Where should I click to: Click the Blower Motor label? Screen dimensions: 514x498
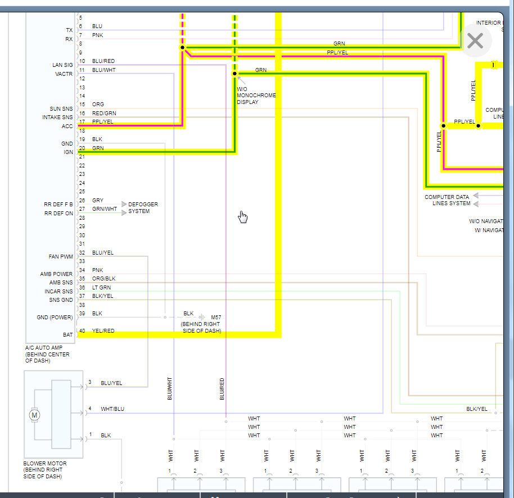pyautogui.click(x=45, y=470)
